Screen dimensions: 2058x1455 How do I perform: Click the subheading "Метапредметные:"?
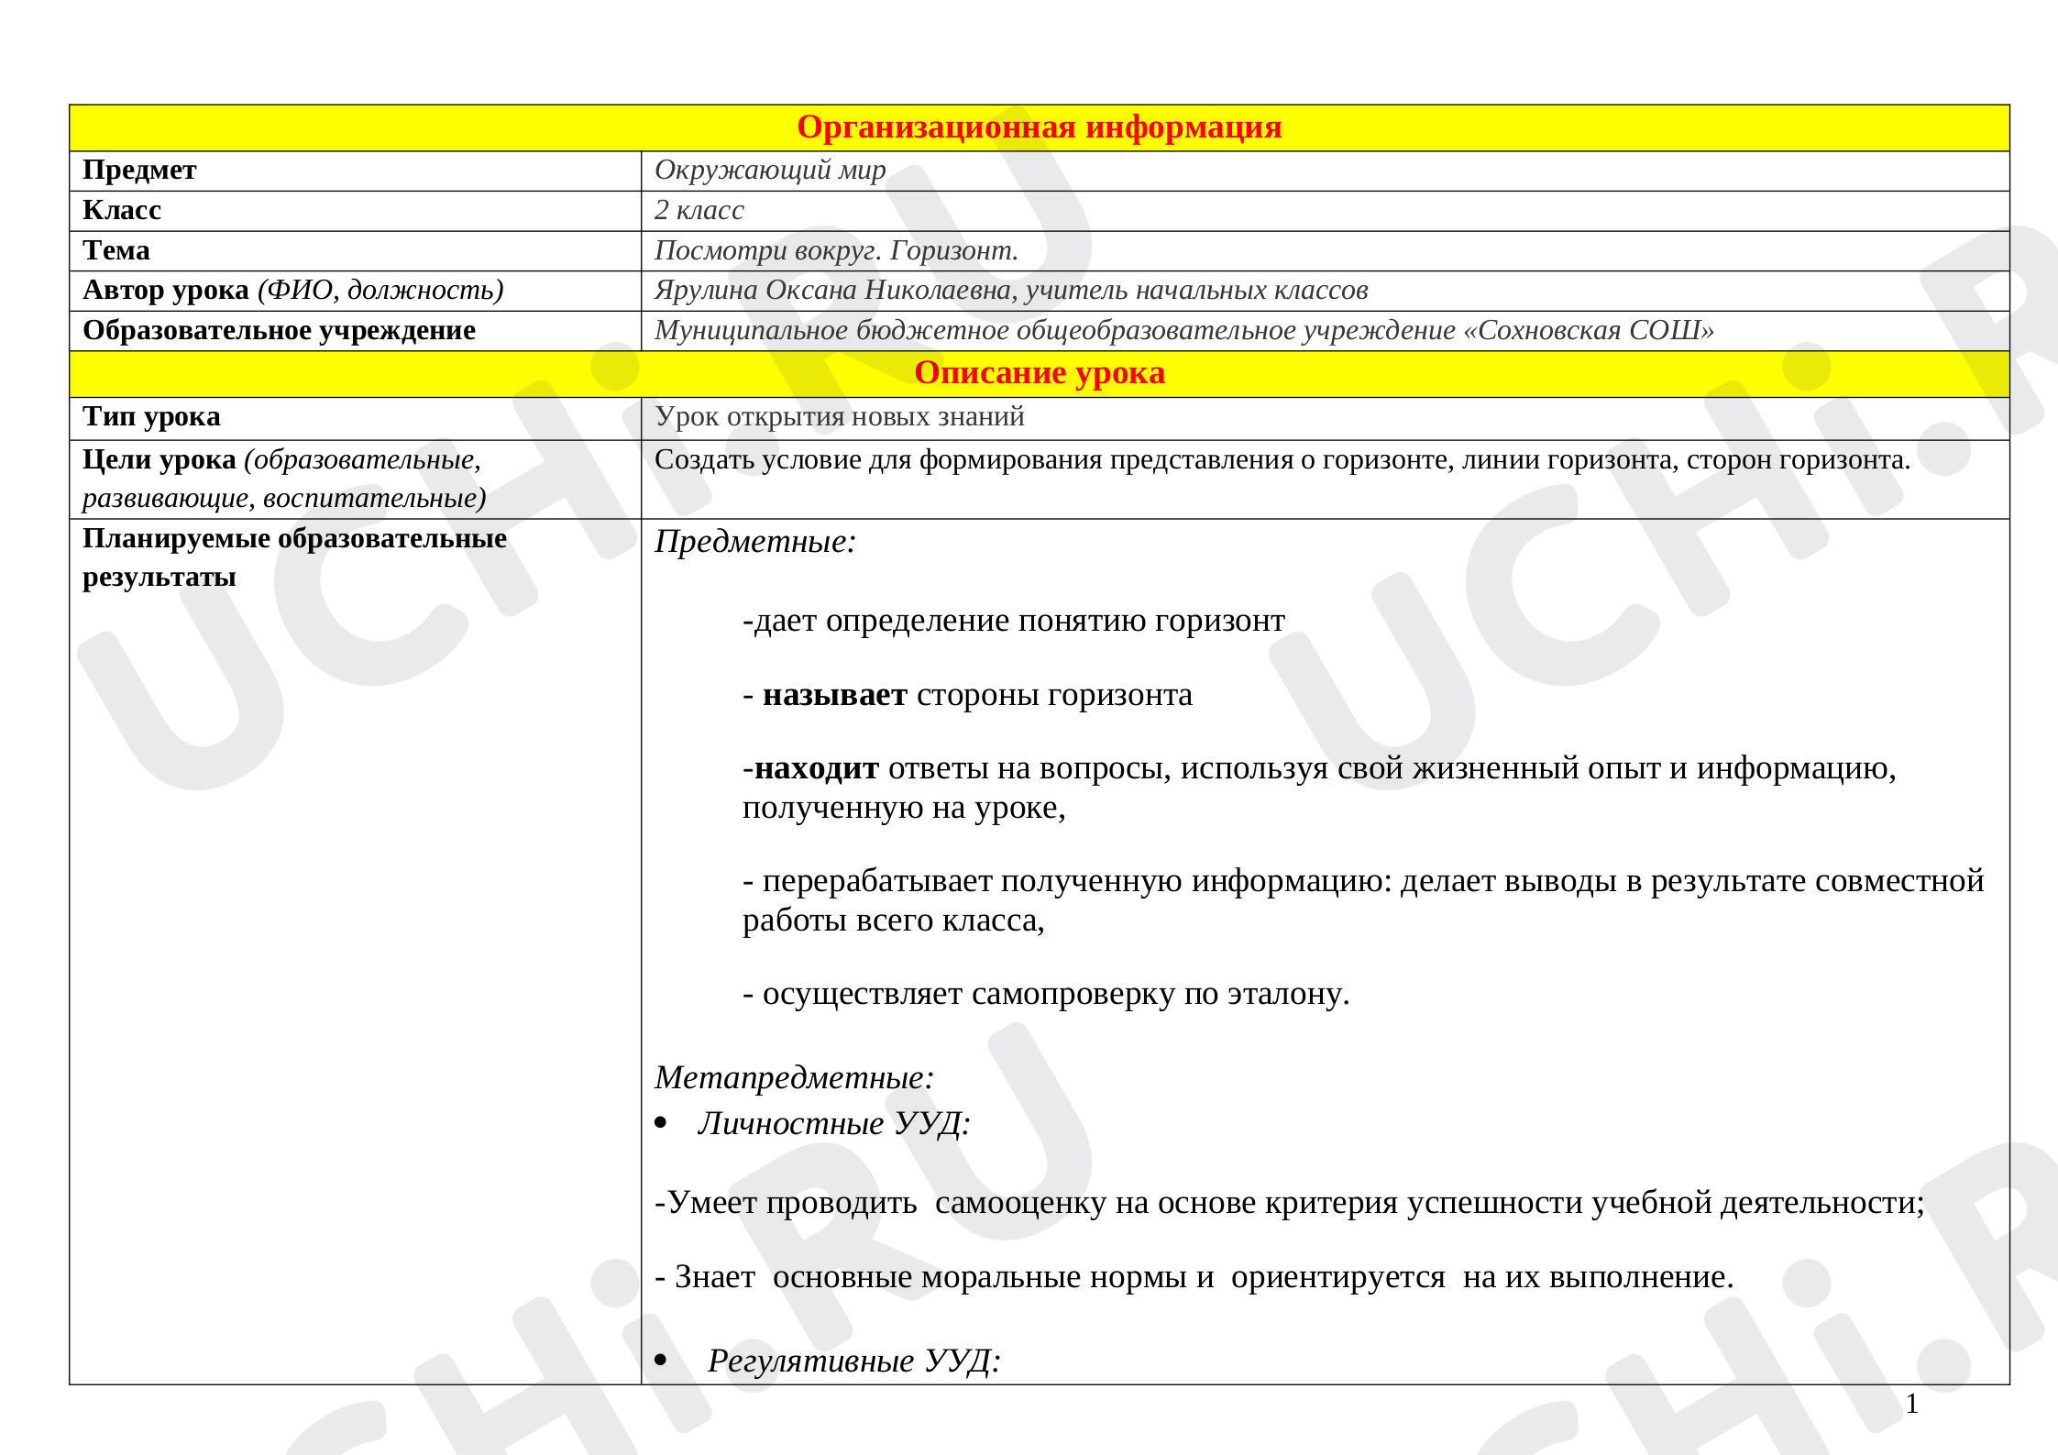795,1078
